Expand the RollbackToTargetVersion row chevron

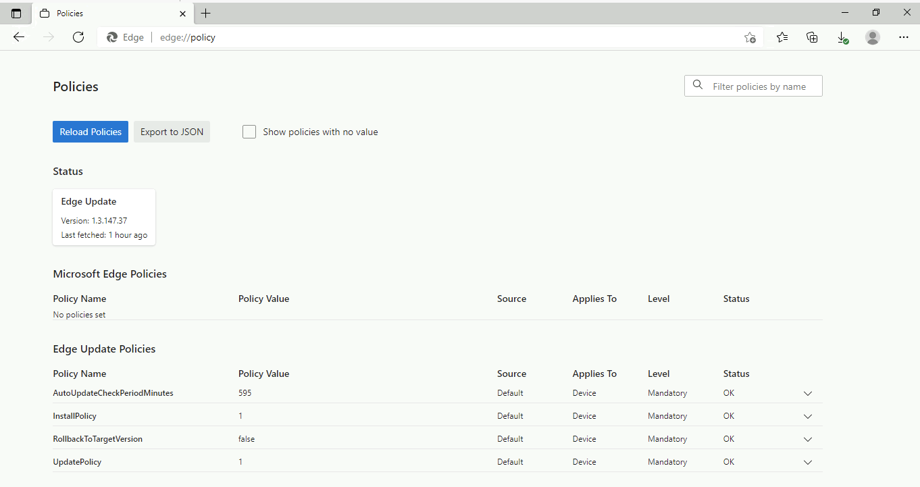pyautogui.click(x=807, y=439)
